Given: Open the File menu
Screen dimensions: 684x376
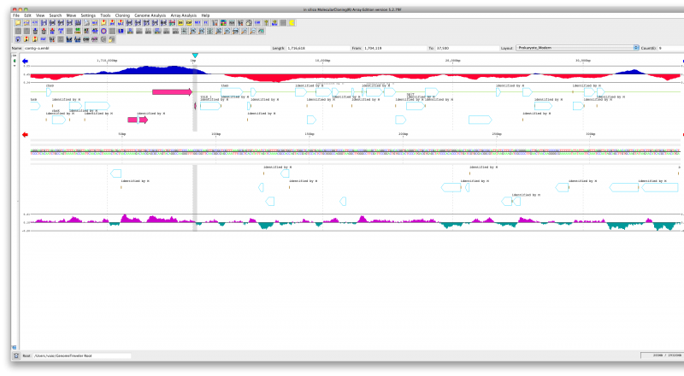Looking at the screenshot, I should pyautogui.click(x=16, y=15).
